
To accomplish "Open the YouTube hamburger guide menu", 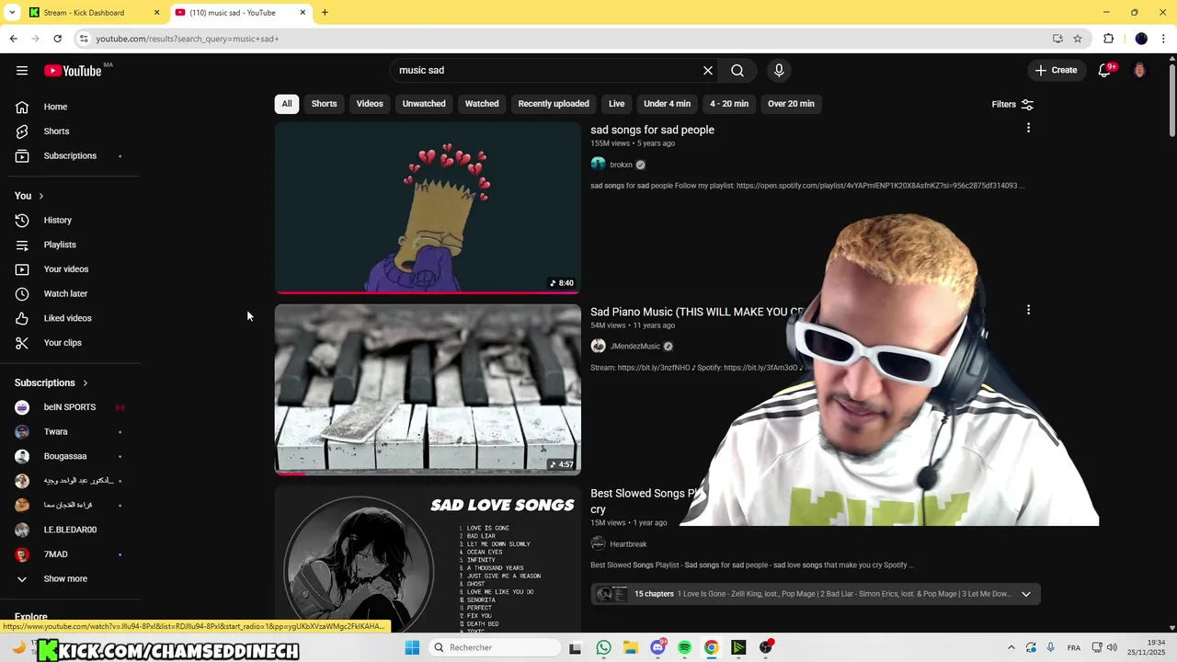I will click(x=22, y=71).
